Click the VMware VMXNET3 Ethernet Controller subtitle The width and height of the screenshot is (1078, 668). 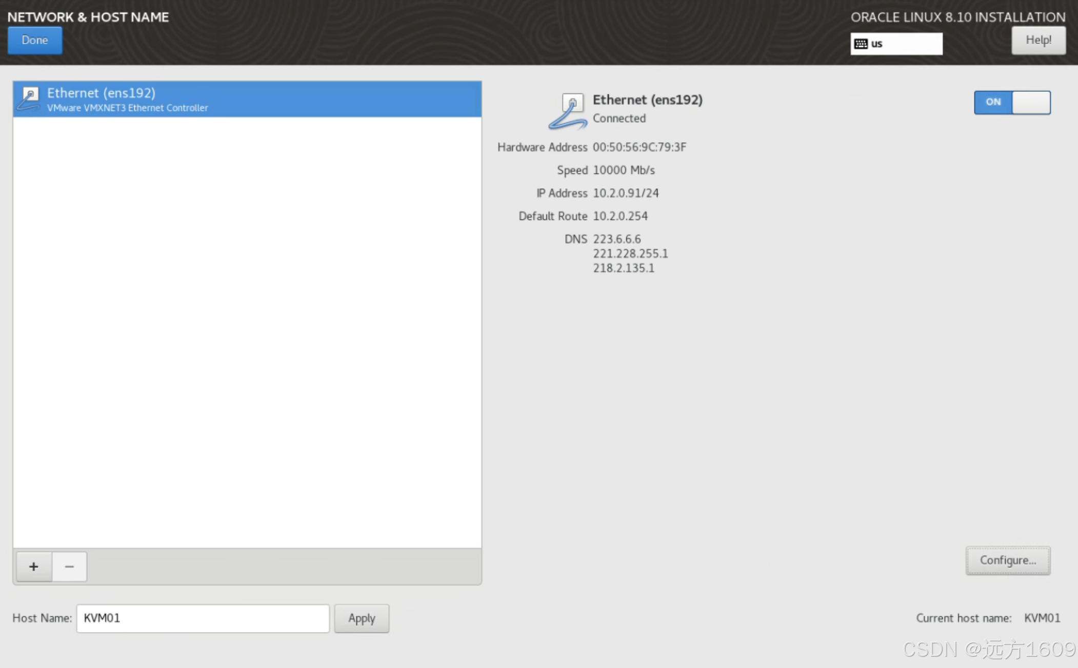pos(127,108)
